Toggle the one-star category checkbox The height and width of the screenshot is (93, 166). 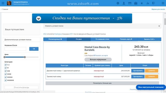[x=6, y=68]
